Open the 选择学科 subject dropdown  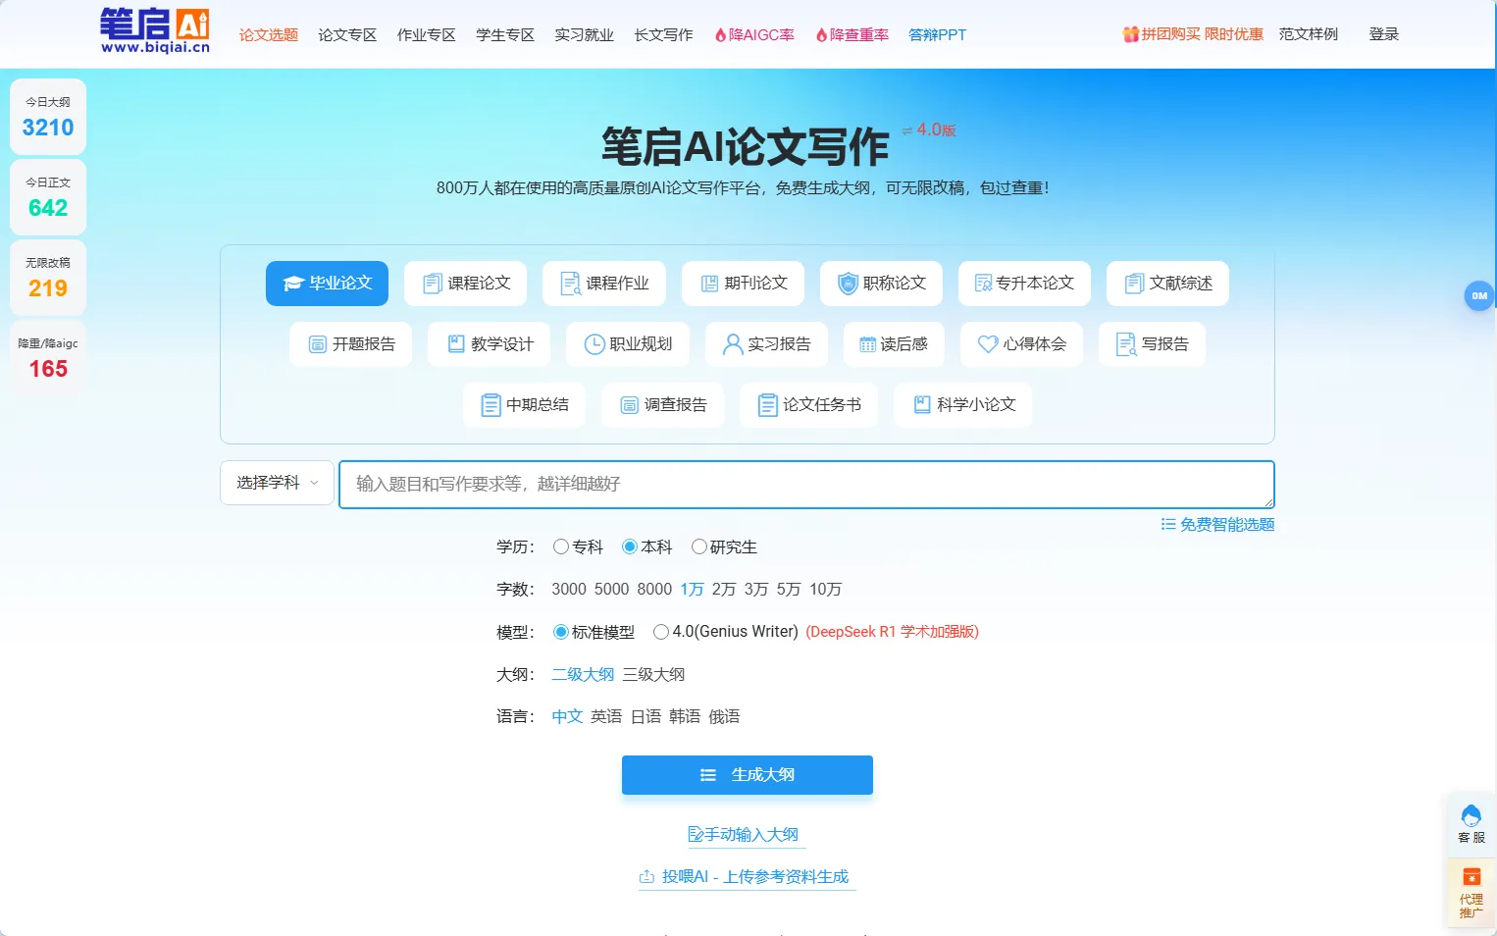pos(278,483)
